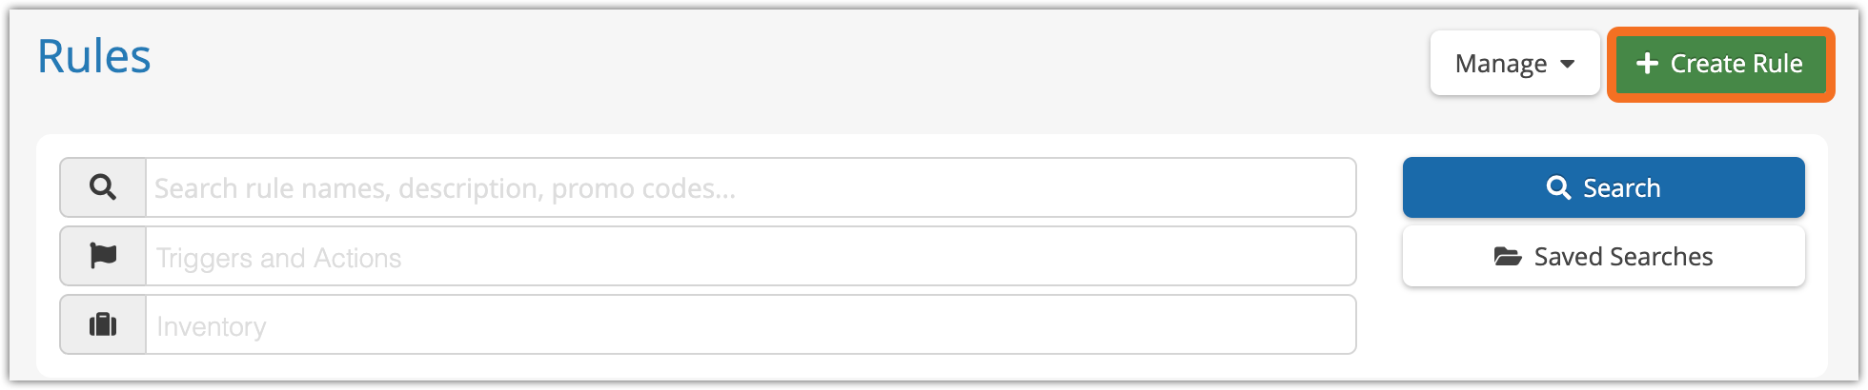
Task: Select the Inventory filter input field
Action: tap(750, 325)
